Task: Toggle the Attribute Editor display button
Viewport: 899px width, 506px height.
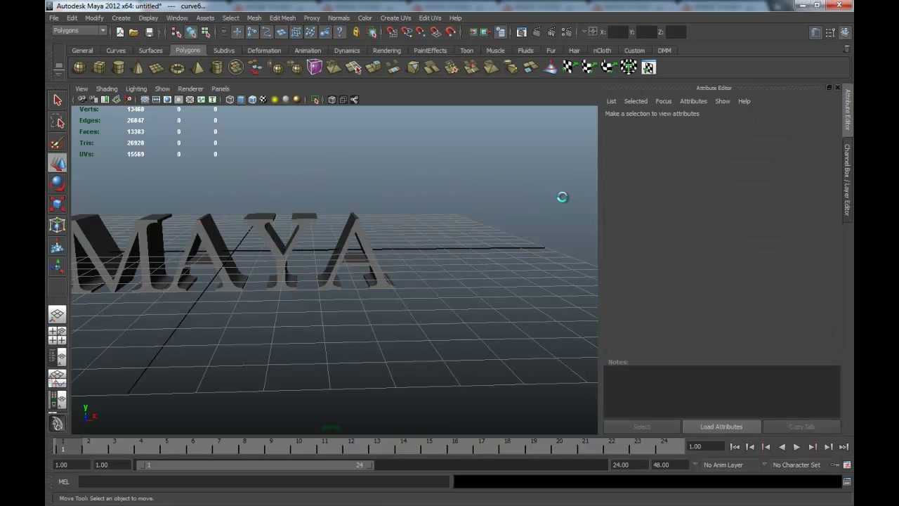Action: coord(815,32)
